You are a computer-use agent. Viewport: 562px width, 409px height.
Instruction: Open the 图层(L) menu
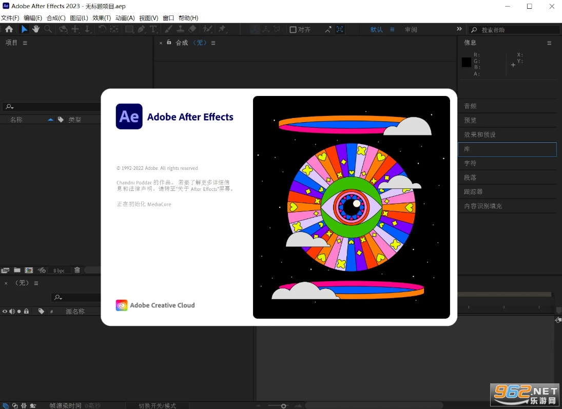point(79,18)
